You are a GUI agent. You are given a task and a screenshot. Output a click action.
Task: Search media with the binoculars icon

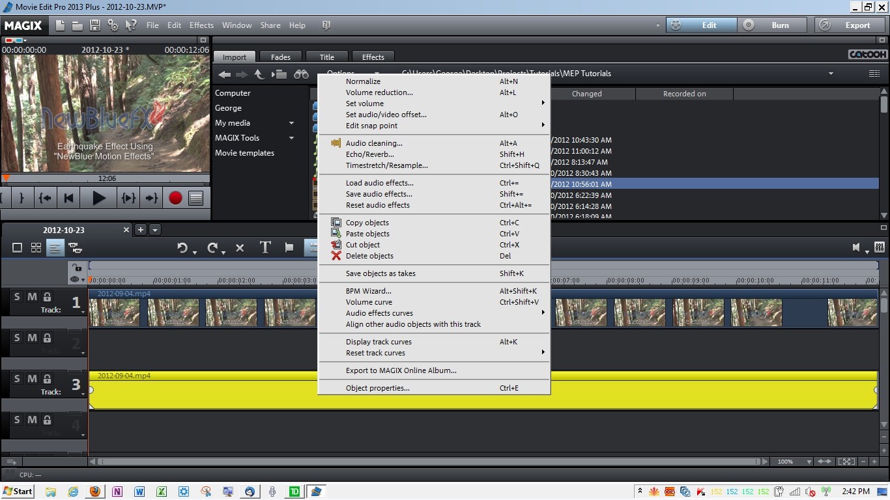301,74
